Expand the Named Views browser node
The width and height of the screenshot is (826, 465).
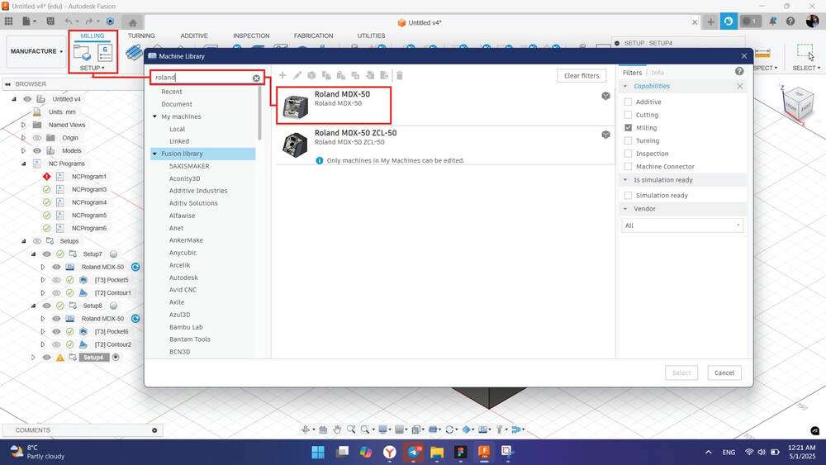click(x=23, y=125)
